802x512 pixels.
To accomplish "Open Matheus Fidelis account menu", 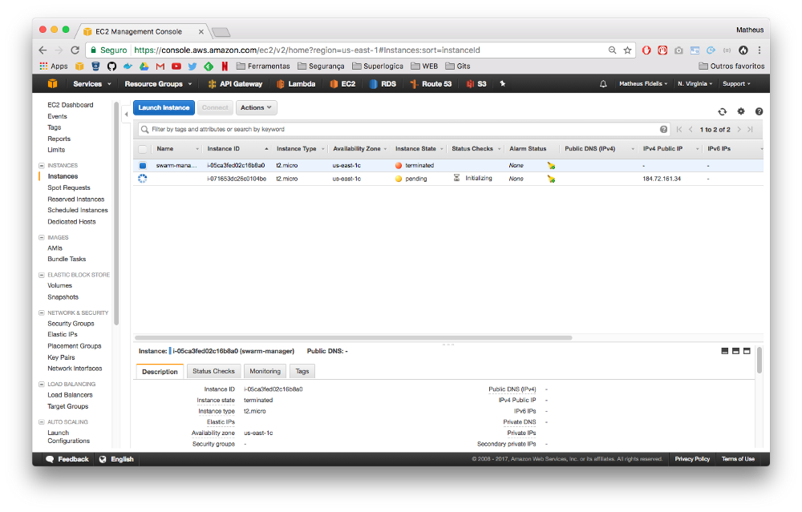I will [x=643, y=84].
